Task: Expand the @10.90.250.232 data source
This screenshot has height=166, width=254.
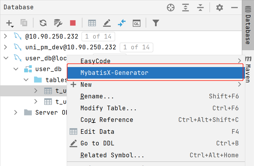Action: tap(6, 36)
